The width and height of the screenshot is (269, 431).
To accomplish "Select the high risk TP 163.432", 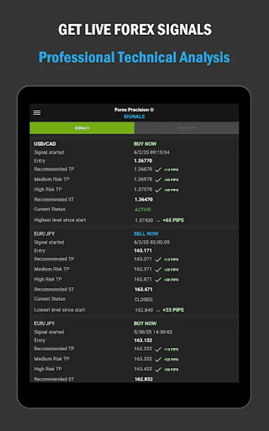I will click(143, 369).
